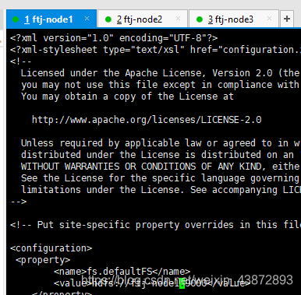Click the fs.defaultFS name line
The image size is (301, 295).
(x=122, y=272)
